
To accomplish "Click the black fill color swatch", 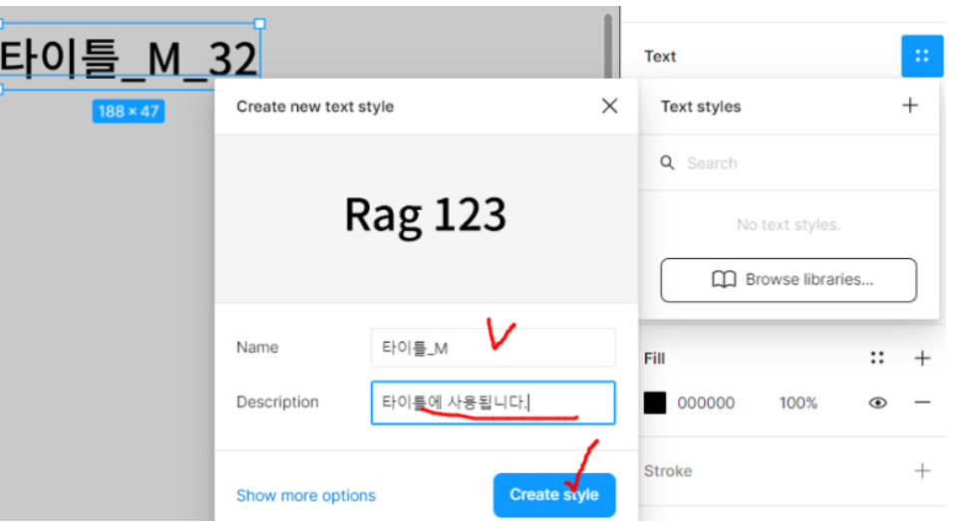I will click(x=655, y=403).
